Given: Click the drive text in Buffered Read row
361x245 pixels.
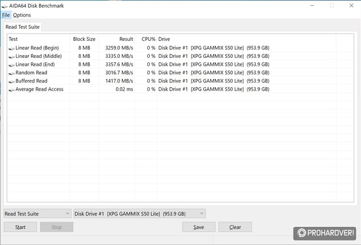Looking at the screenshot, I should coord(214,81).
